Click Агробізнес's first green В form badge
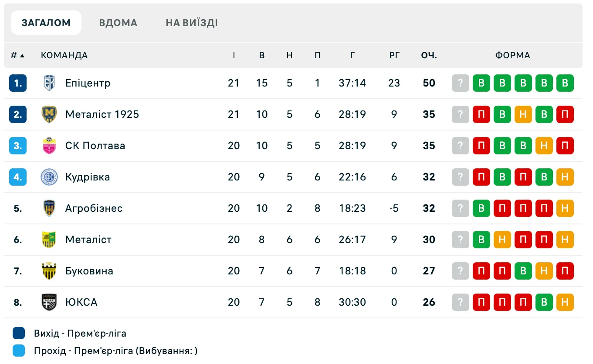 [481, 208]
